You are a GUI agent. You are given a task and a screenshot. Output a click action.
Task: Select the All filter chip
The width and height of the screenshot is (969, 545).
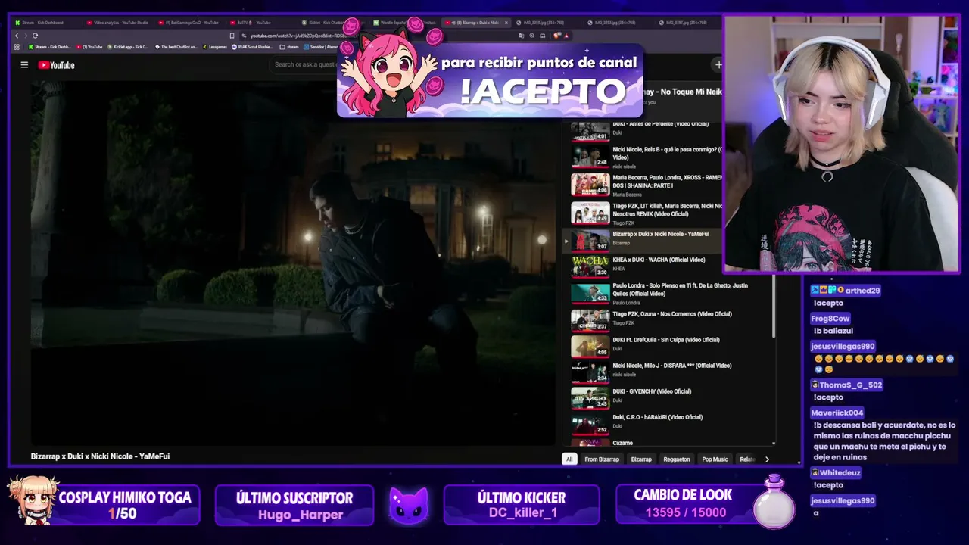click(569, 459)
